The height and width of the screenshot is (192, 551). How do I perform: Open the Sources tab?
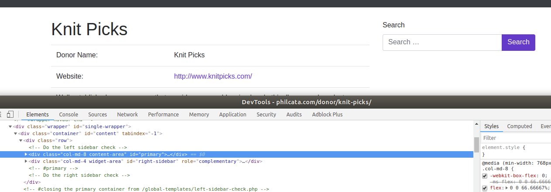click(97, 115)
